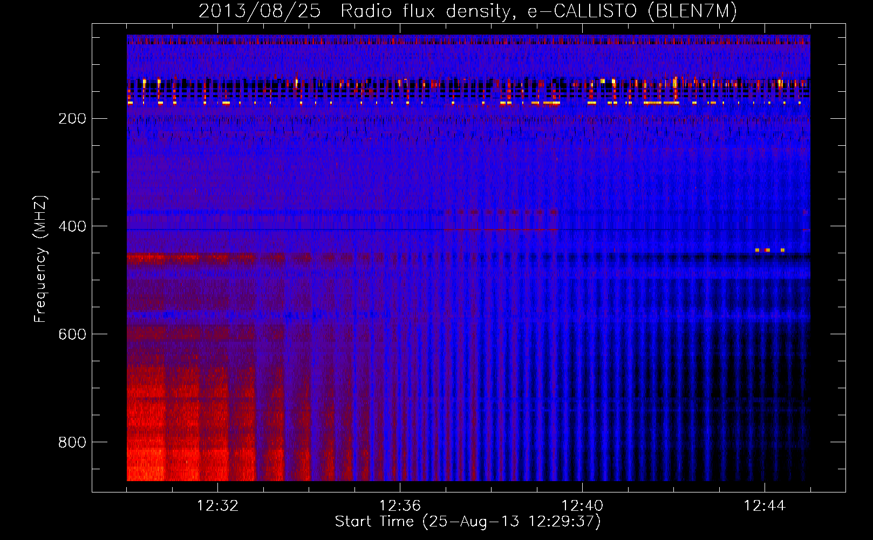The width and height of the screenshot is (873, 540).
Task: Click the plot title '2013/08/25 Radio flux density, e-CALLISTO (BLEN7M)'
Action: pos(468,11)
